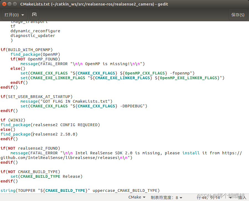249x201 pixels.
Task: Open the CMake language selector
Action: pos(137,197)
